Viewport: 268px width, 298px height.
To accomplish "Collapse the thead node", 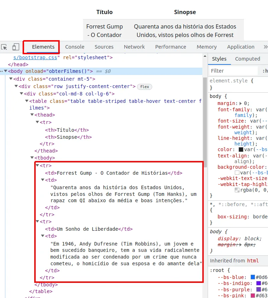I will 32,114.
